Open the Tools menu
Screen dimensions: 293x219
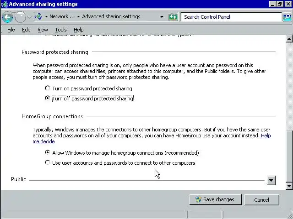pyautogui.click(x=61, y=30)
